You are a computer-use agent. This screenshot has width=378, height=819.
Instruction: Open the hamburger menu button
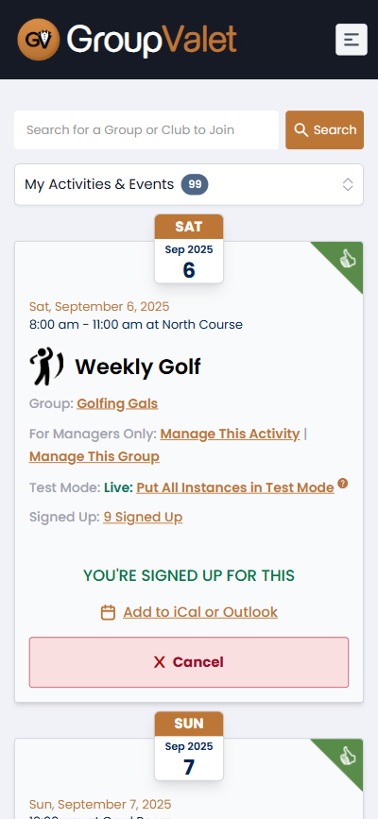click(x=352, y=39)
